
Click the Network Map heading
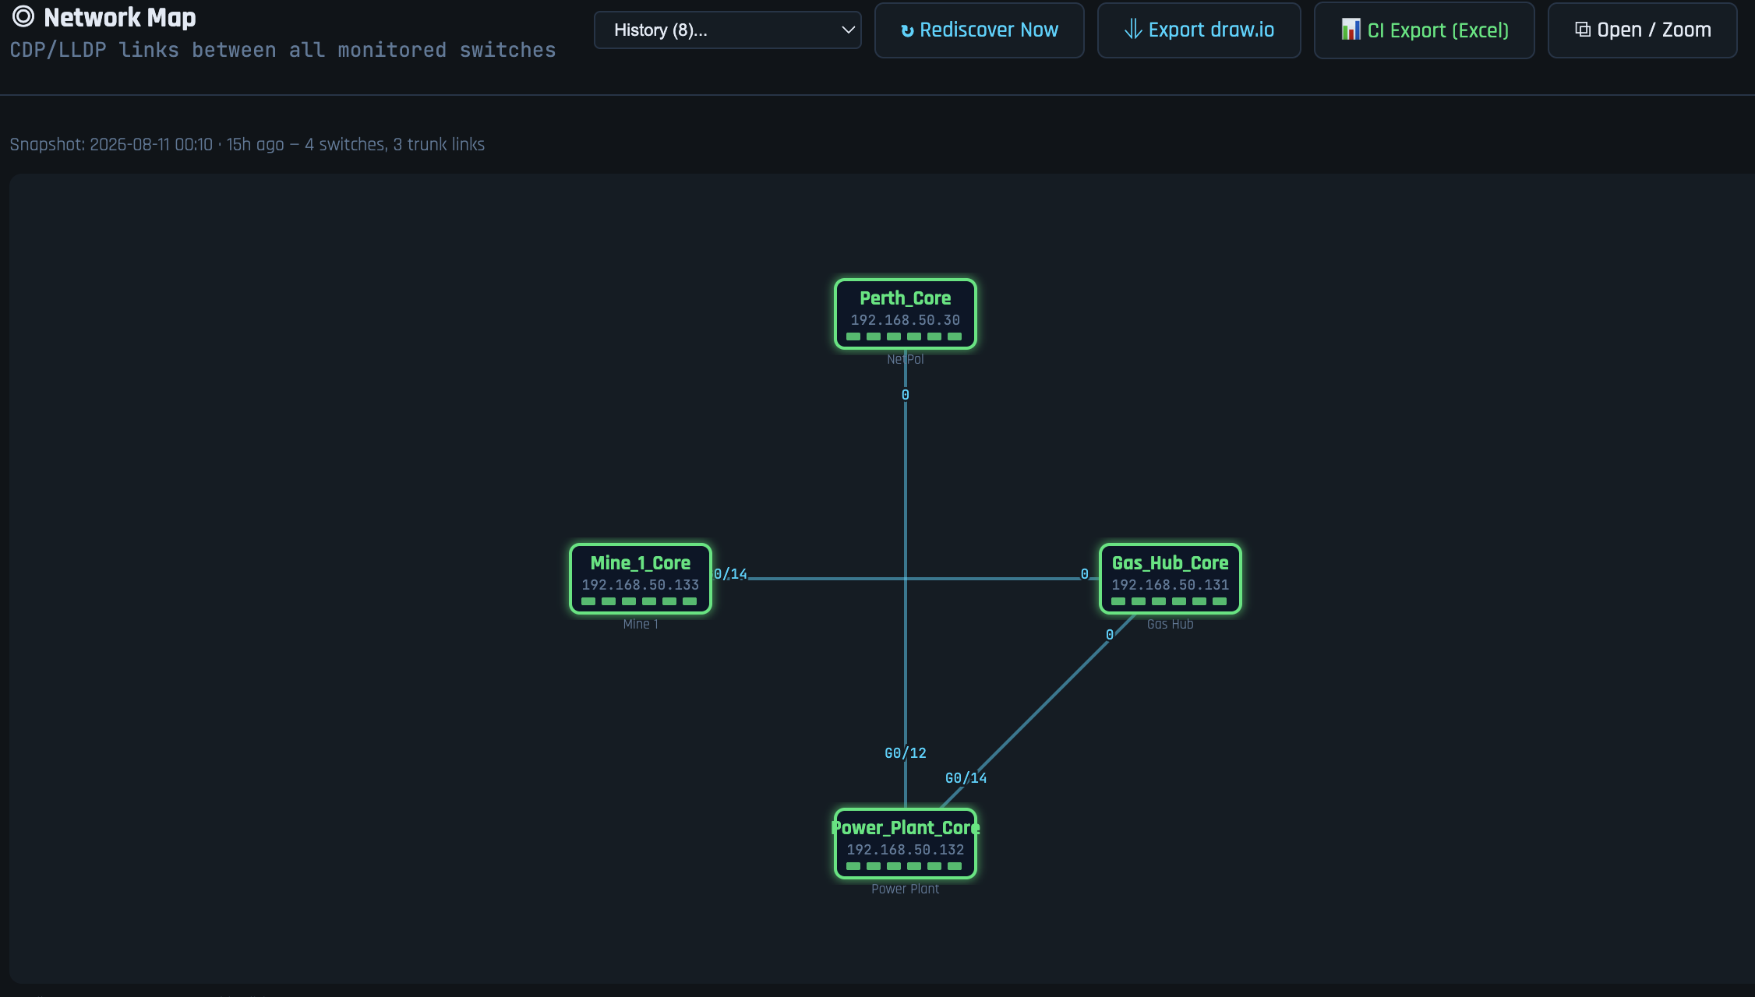[x=119, y=17]
